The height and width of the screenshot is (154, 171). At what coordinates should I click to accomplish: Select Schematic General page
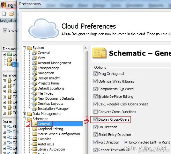pyautogui.click(x=44, y=124)
